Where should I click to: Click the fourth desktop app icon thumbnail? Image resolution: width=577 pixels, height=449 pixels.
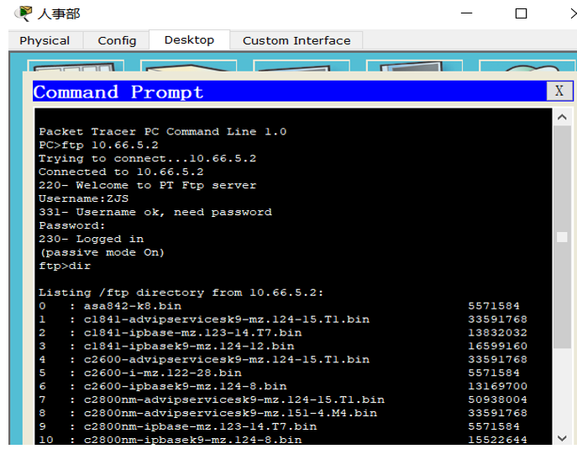pyautogui.click(x=414, y=66)
